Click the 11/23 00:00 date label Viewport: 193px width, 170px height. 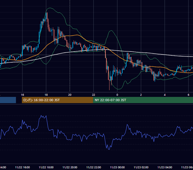click(117, 167)
